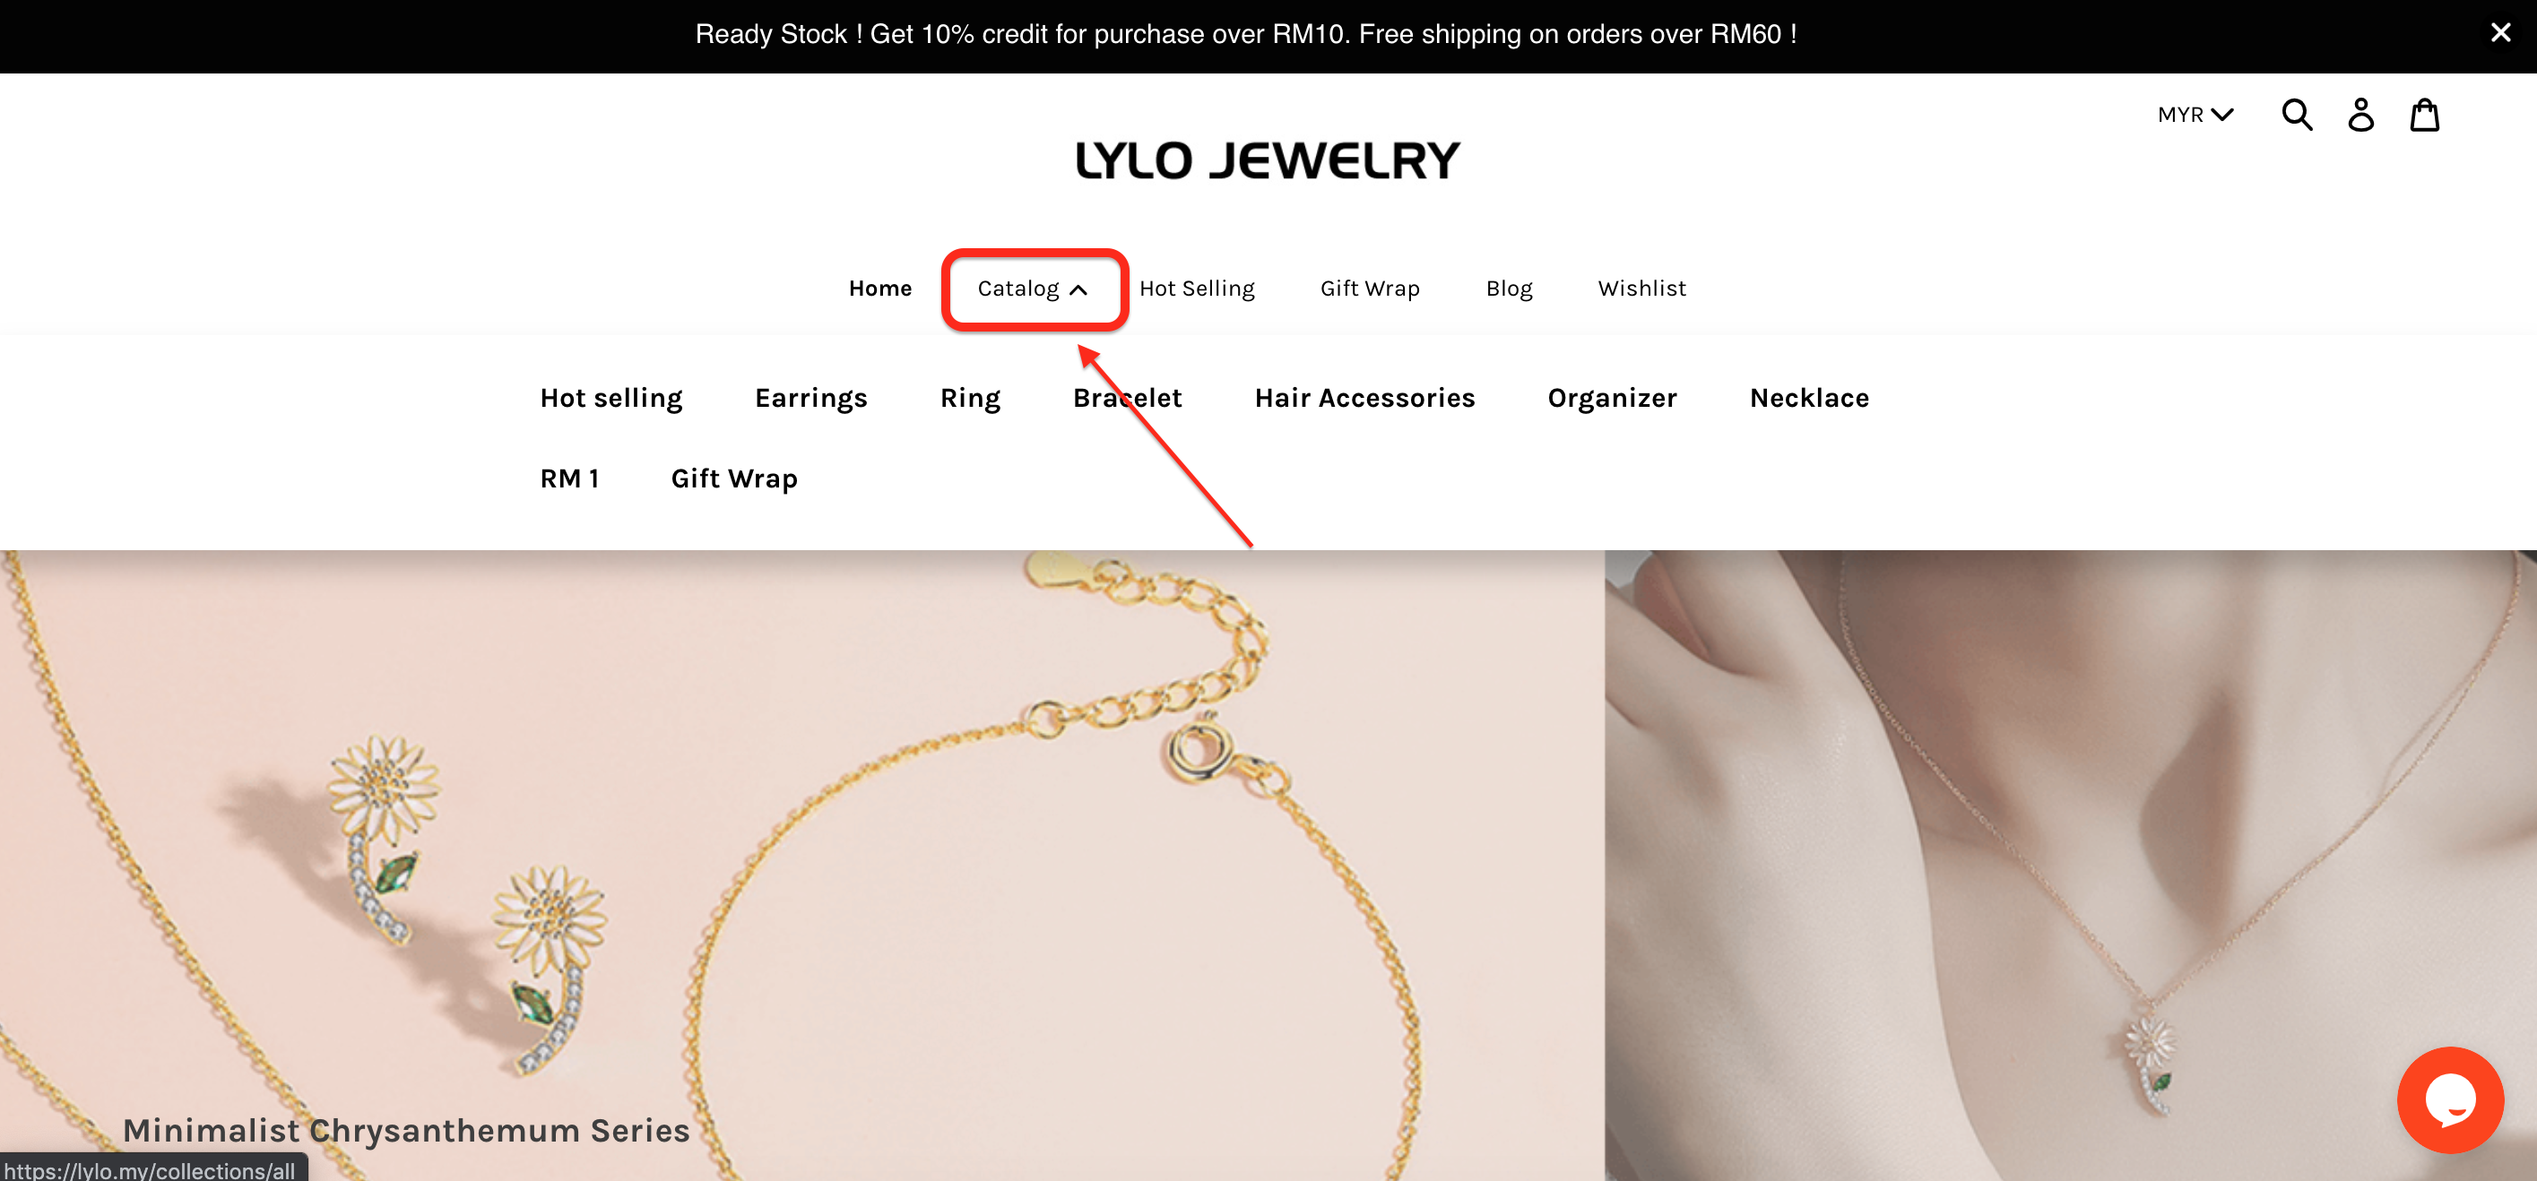
Task: Collapse the Catalog menu chevron
Action: coord(1078,289)
